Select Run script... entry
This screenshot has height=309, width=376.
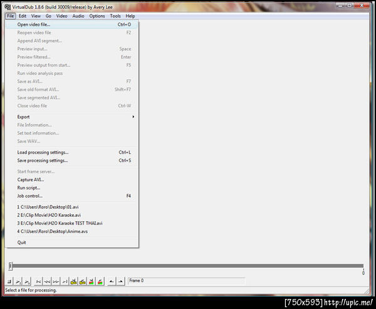point(71,188)
